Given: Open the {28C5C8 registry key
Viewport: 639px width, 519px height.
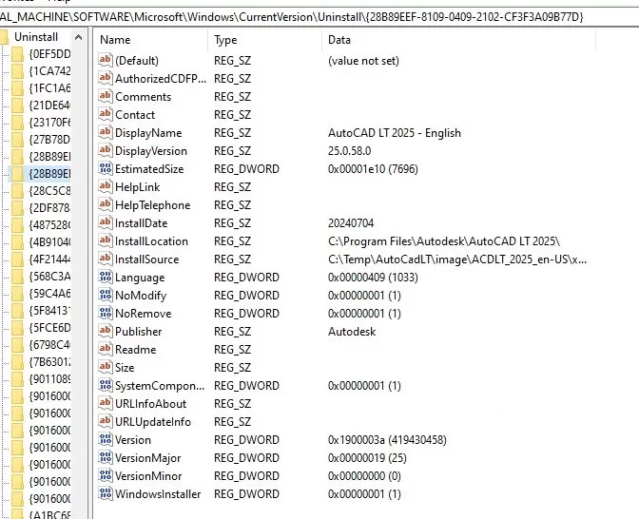Looking at the screenshot, I should pos(49,191).
